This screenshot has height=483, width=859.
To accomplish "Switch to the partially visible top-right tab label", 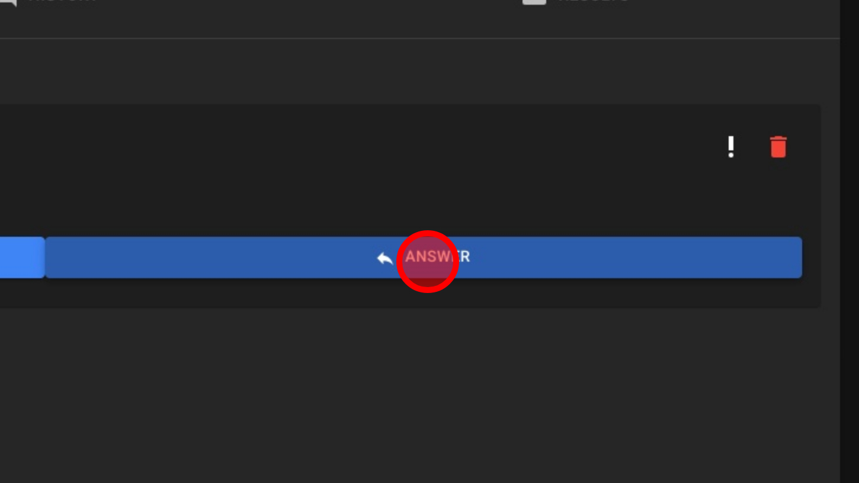I will pos(594,1).
